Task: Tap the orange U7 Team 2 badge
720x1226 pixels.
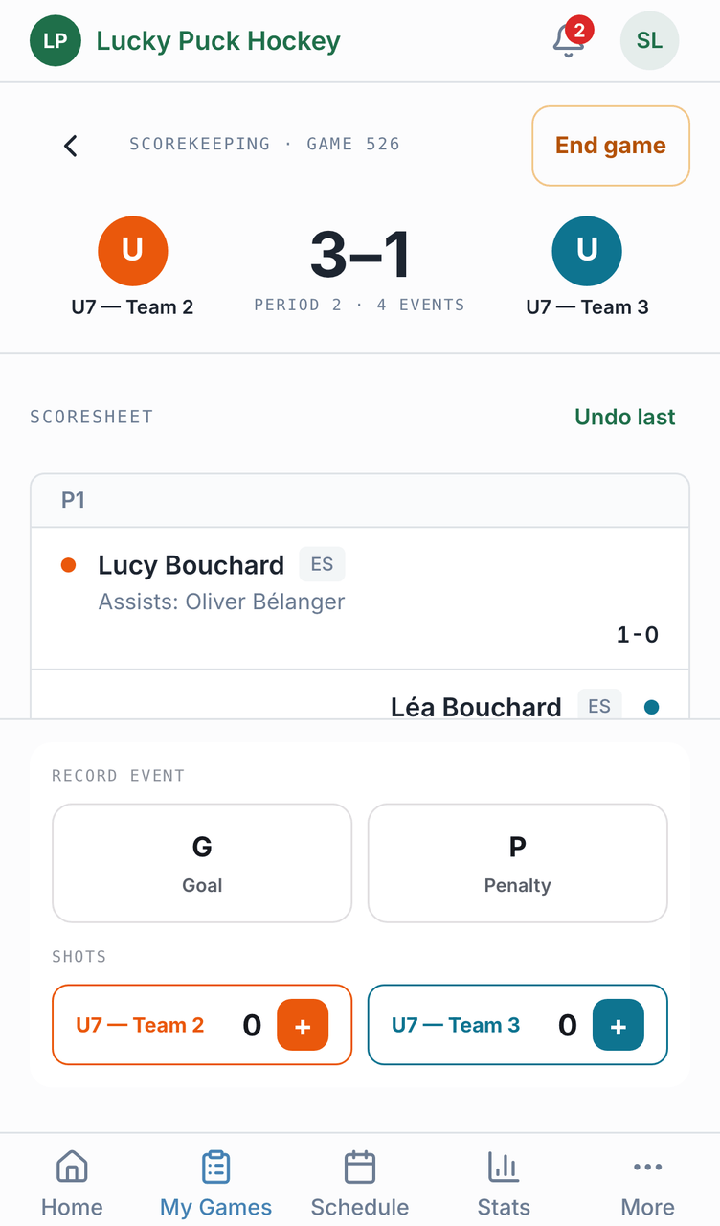Action: [133, 251]
